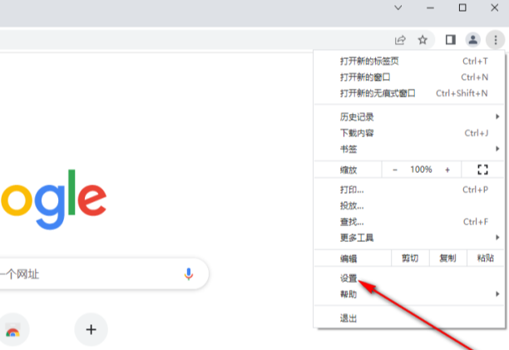509x350 pixels.
Task: Open the Chrome web store shortcut tile
Action: 13,330
